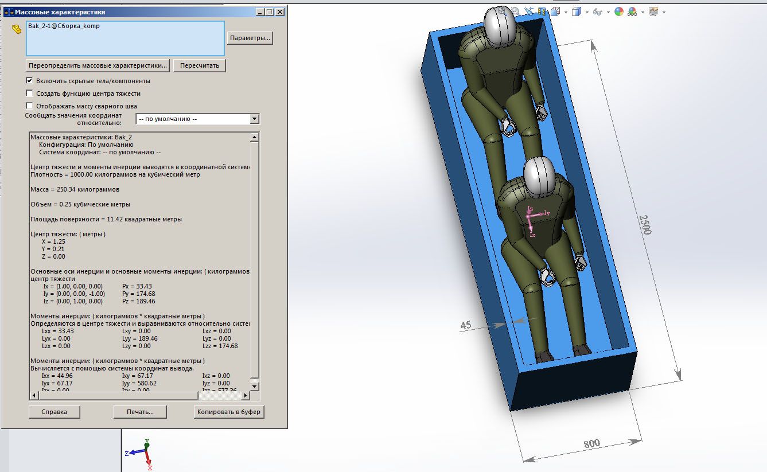Expand the View Settings dropdown arrow
Screen dimensions: 767x472
click(x=664, y=11)
